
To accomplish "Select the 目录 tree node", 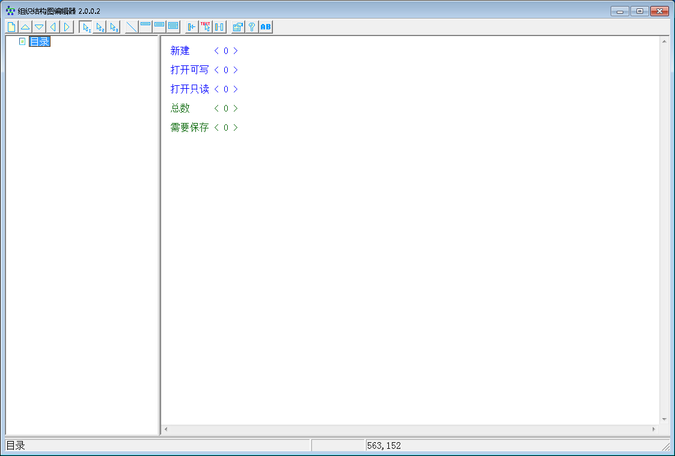I will (x=40, y=41).
